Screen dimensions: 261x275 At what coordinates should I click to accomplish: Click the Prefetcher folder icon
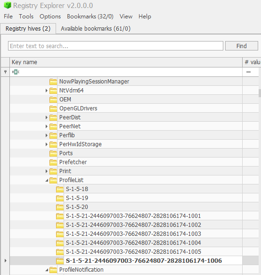(53, 162)
